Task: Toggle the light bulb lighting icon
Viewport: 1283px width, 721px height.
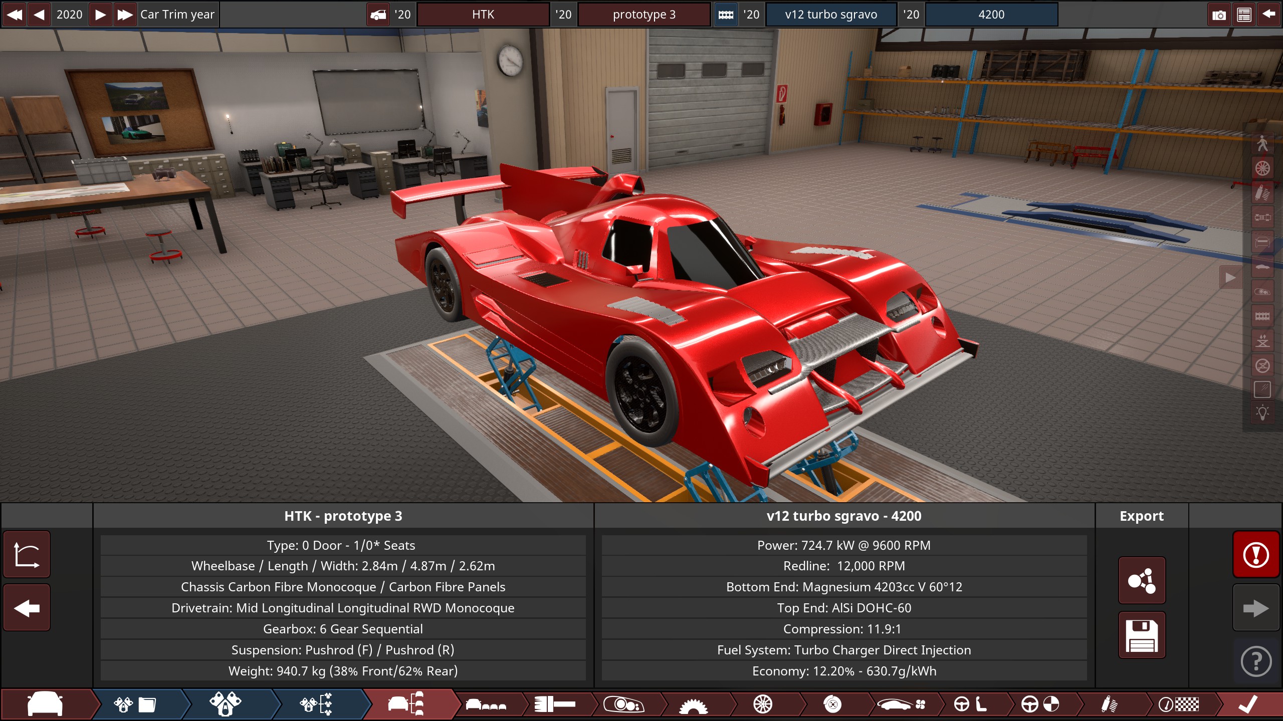Action: point(1262,413)
